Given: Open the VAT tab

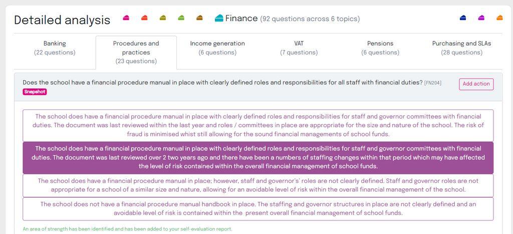Looking at the screenshot, I should click(299, 48).
